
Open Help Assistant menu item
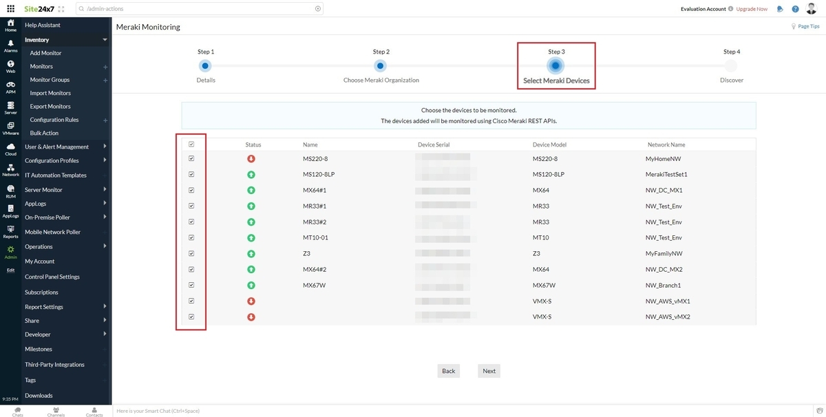[43, 25]
